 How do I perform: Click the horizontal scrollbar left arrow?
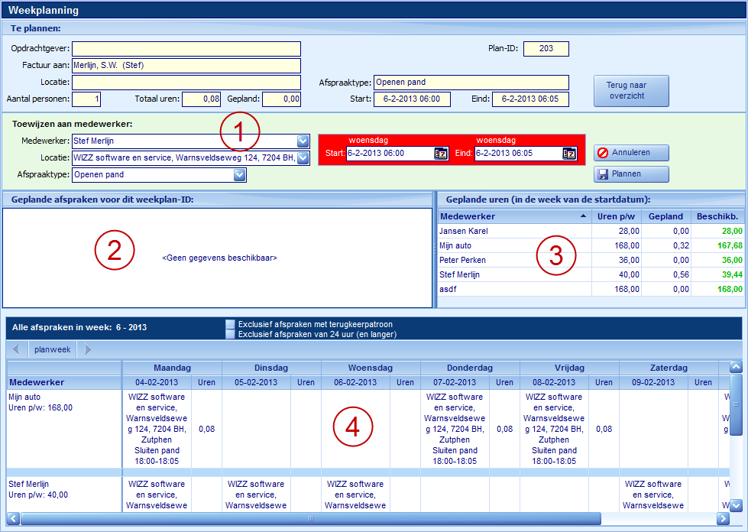click(x=13, y=519)
